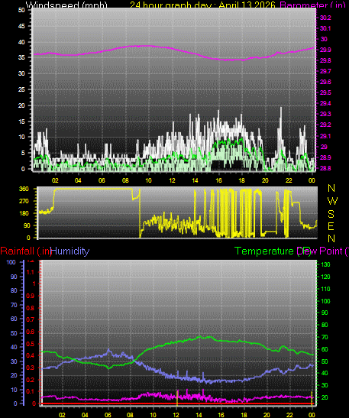Viewport: 349px width, 418px height.
Task: Click '60' on the blue humidity axis
Action: click(14, 319)
